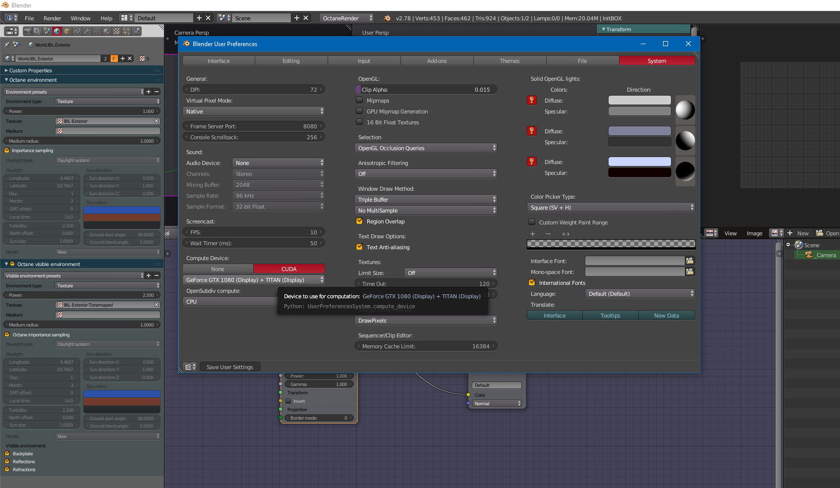Add a new world datablock with plus icon
Viewport: 840px width, 488px height.
(x=122, y=58)
